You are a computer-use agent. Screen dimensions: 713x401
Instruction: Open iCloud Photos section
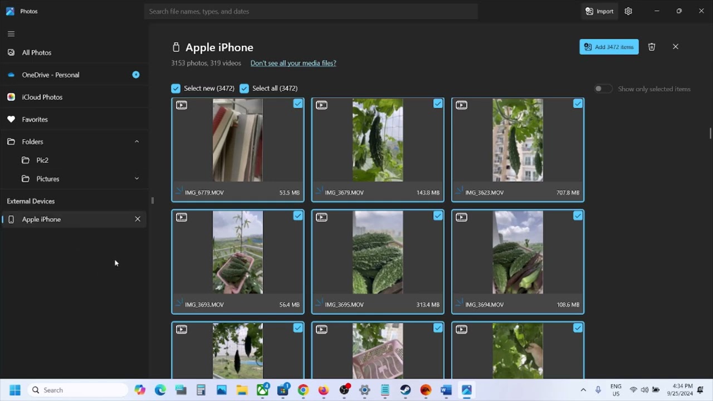pyautogui.click(x=74, y=97)
